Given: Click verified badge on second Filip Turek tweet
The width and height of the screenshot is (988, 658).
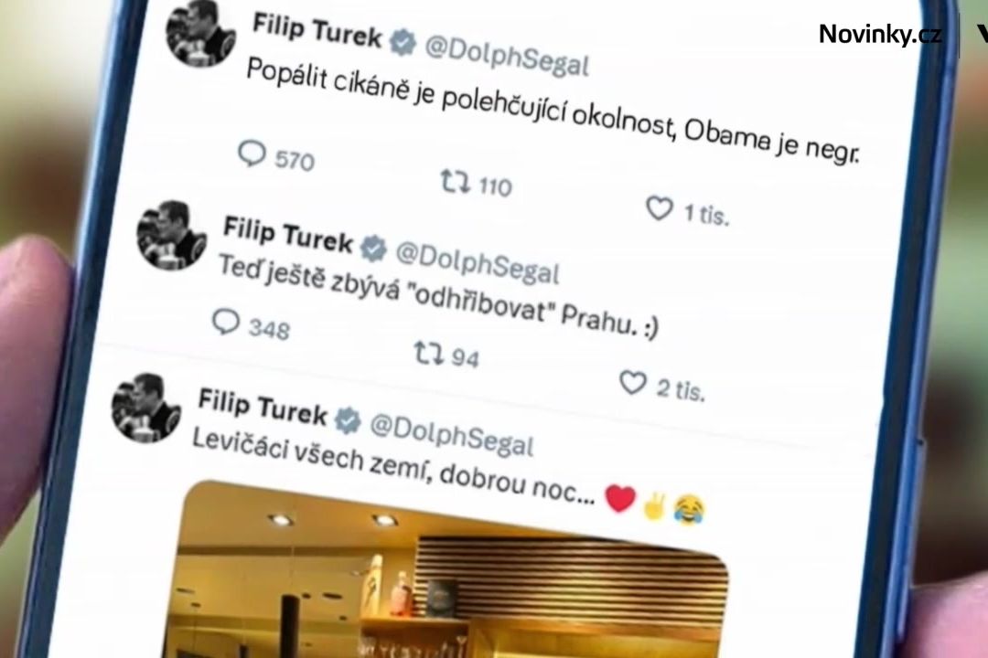Looking at the screenshot, I should tap(373, 248).
